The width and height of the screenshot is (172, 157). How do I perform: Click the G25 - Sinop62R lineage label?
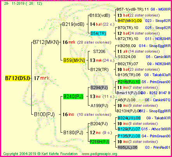[158, 28]
